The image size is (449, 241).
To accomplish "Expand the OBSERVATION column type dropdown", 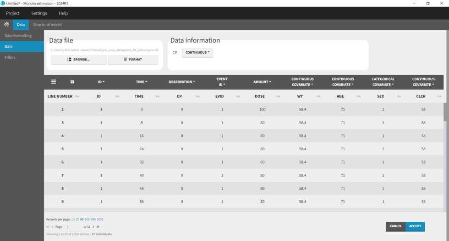I will coord(181,82).
